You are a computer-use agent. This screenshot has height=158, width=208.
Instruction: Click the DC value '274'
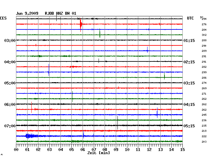(x=204, y=83)
